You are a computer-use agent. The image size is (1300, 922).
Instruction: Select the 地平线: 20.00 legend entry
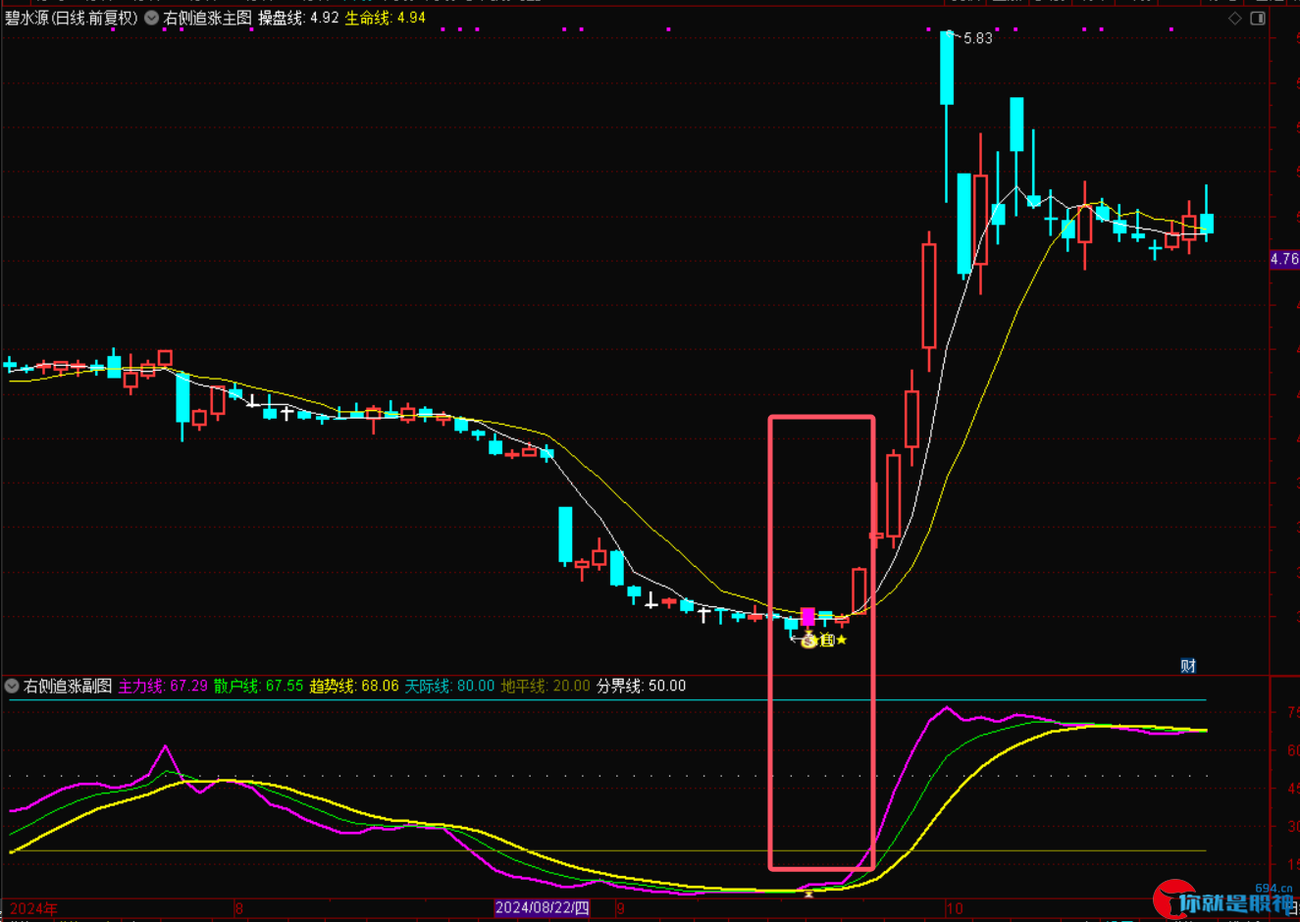(x=546, y=686)
